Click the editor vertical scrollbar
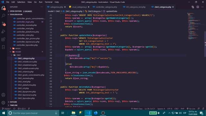This screenshot has height=116, width=206. 205,44
